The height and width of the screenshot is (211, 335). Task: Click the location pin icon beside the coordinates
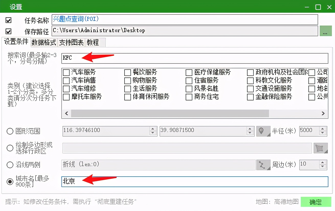(x=263, y=131)
